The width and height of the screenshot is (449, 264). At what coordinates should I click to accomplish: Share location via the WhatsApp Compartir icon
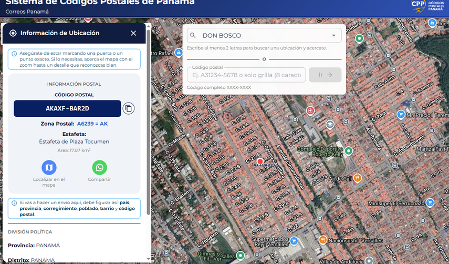[99, 167]
